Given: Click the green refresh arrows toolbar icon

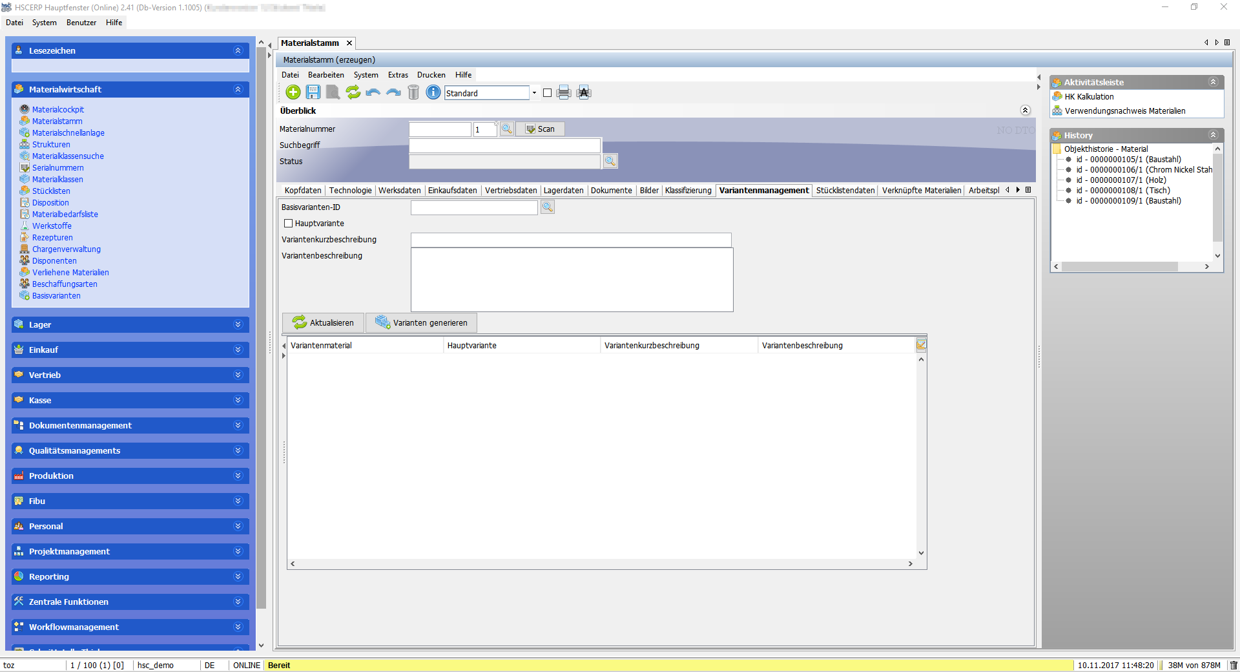Looking at the screenshot, I should point(353,92).
